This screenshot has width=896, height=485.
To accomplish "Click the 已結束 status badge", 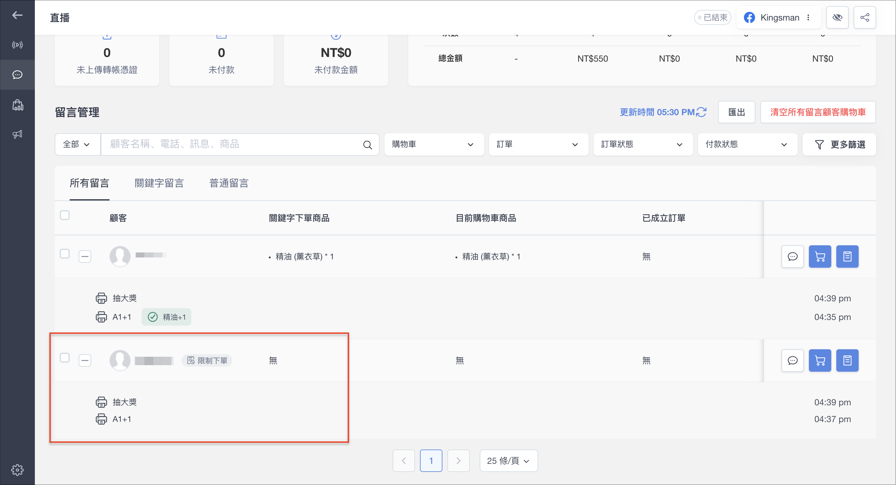I will point(712,17).
